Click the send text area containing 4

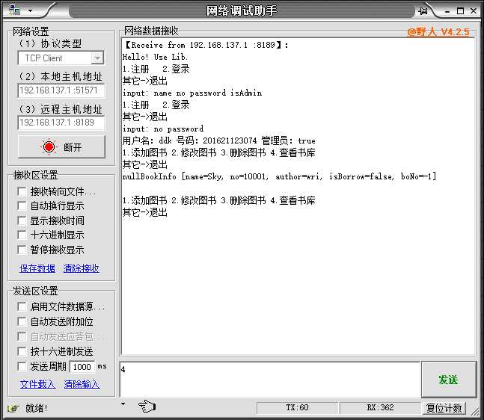click(x=270, y=380)
